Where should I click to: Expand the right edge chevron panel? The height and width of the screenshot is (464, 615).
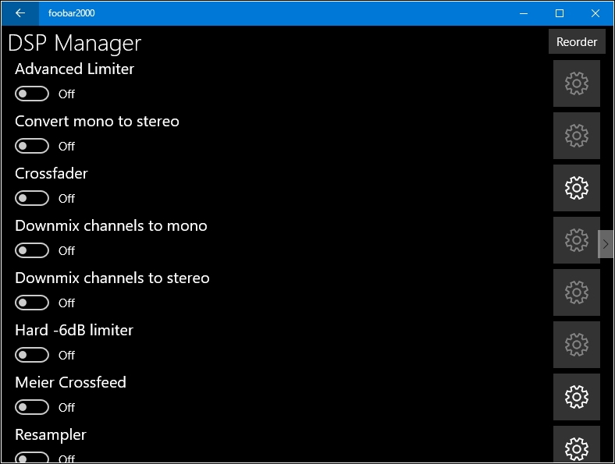[x=606, y=244]
